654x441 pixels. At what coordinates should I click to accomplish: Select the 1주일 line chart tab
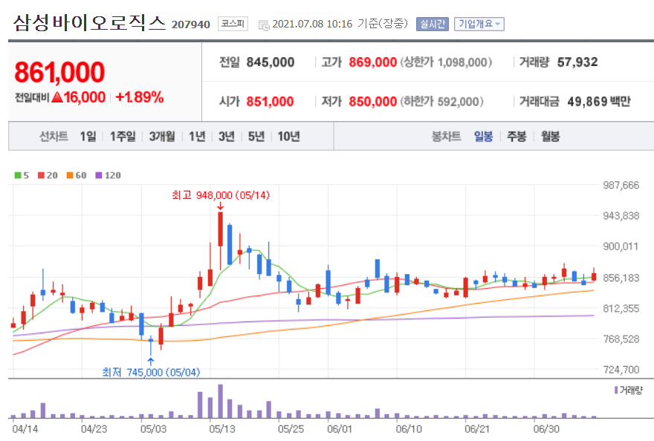point(123,137)
